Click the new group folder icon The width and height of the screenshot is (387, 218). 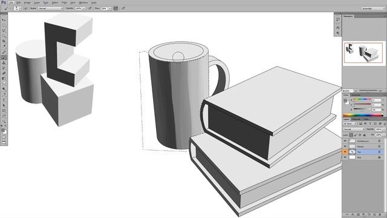[369, 214]
